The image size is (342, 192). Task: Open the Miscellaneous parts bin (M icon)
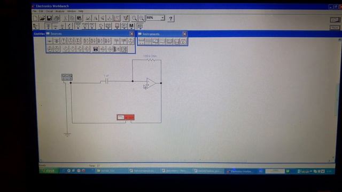(x=131, y=26)
